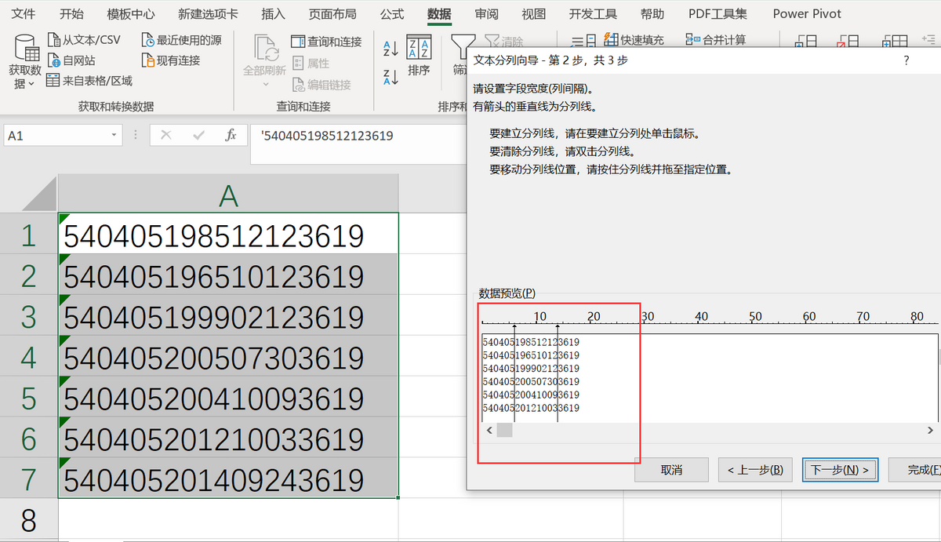
Task: Sort ascending A to Z
Action: point(391,49)
